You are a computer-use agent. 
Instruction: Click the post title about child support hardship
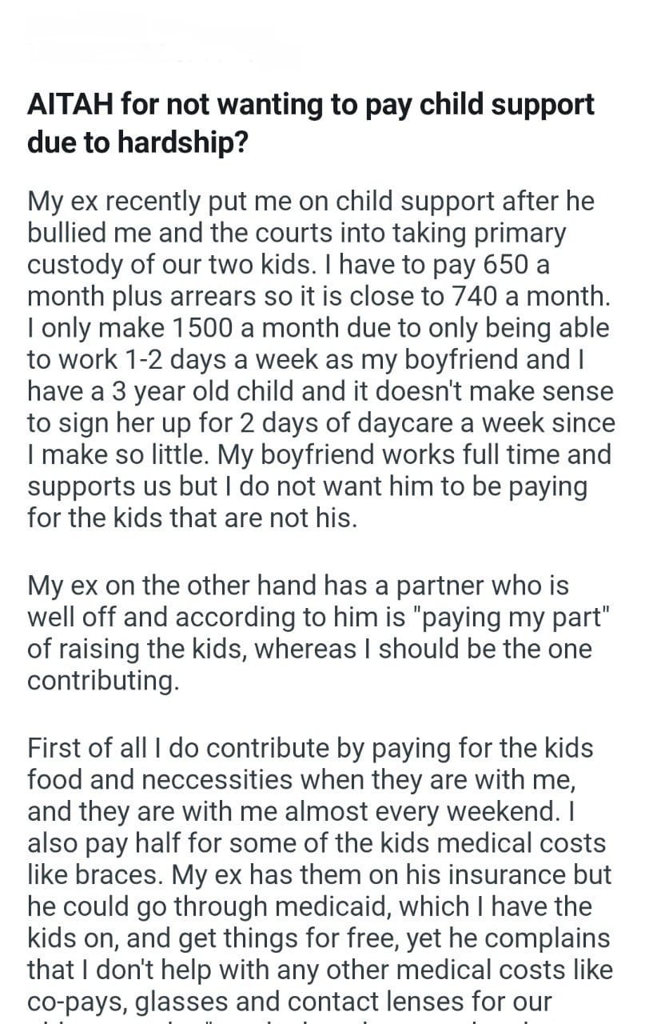point(311,122)
